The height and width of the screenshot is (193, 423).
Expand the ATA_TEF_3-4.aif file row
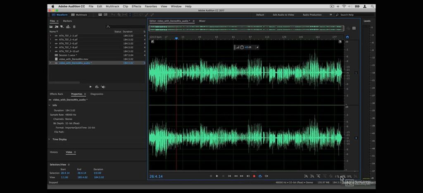tap(50, 39)
